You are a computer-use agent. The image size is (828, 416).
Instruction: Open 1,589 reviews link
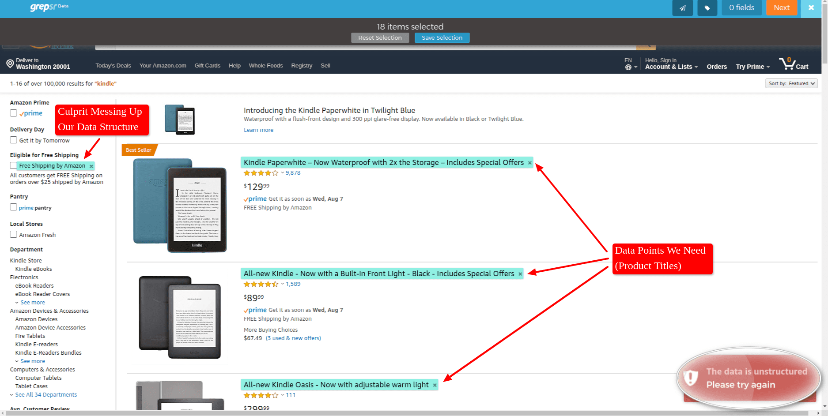coord(293,284)
